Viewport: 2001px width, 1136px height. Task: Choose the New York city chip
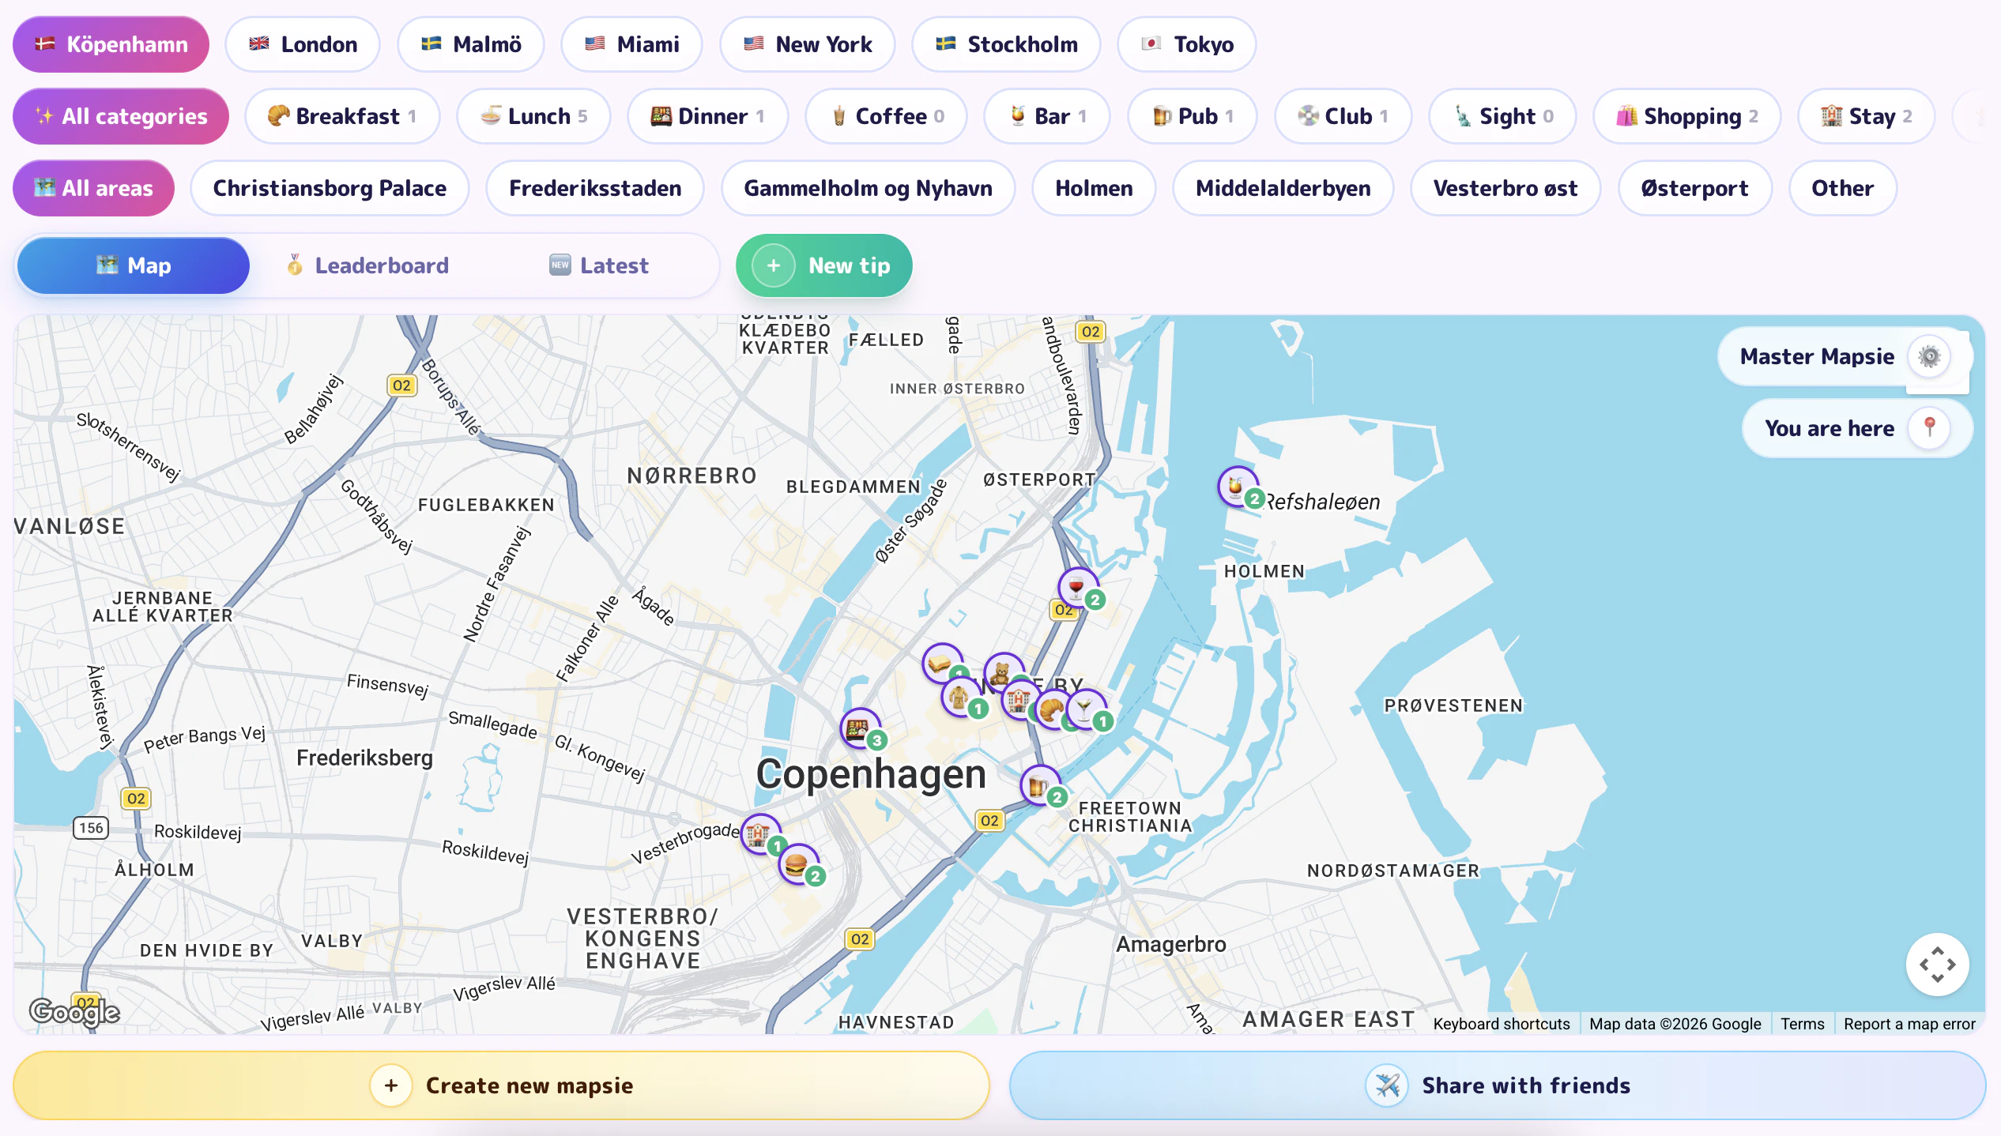tap(807, 44)
